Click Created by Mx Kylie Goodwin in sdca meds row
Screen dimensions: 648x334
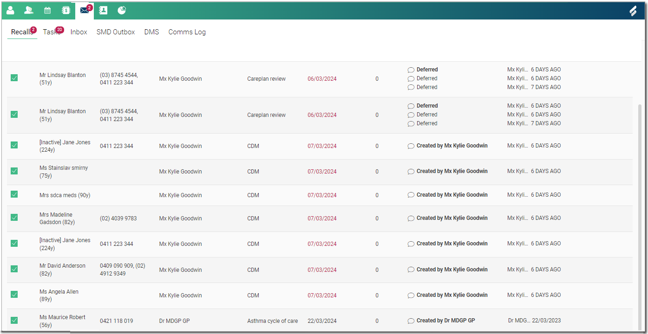pyautogui.click(x=452, y=195)
